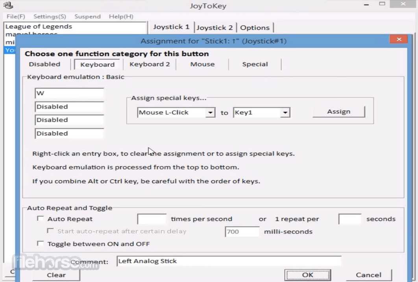The image size is (418, 282).
Task: Enable the Auto Repeat checkbox
Action: [40, 219]
